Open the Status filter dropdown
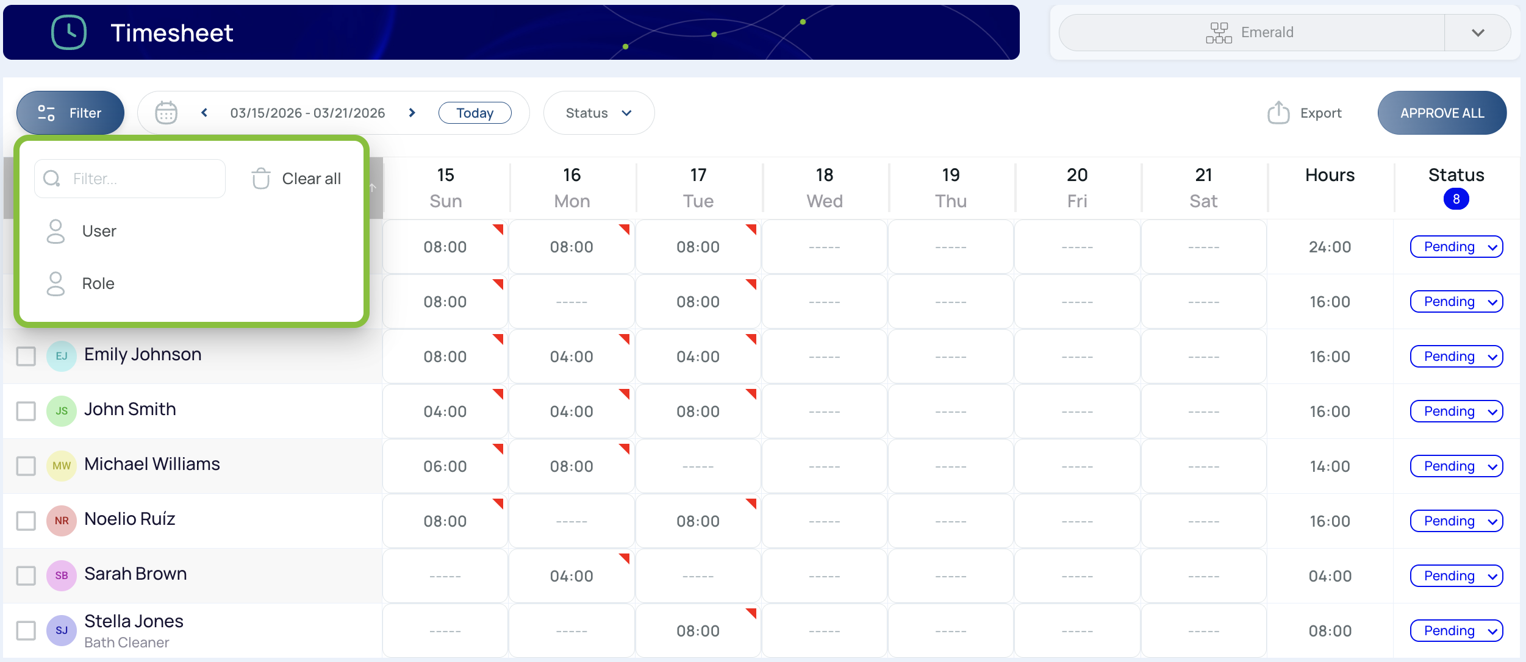The width and height of the screenshot is (1526, 662). (598, 113)
